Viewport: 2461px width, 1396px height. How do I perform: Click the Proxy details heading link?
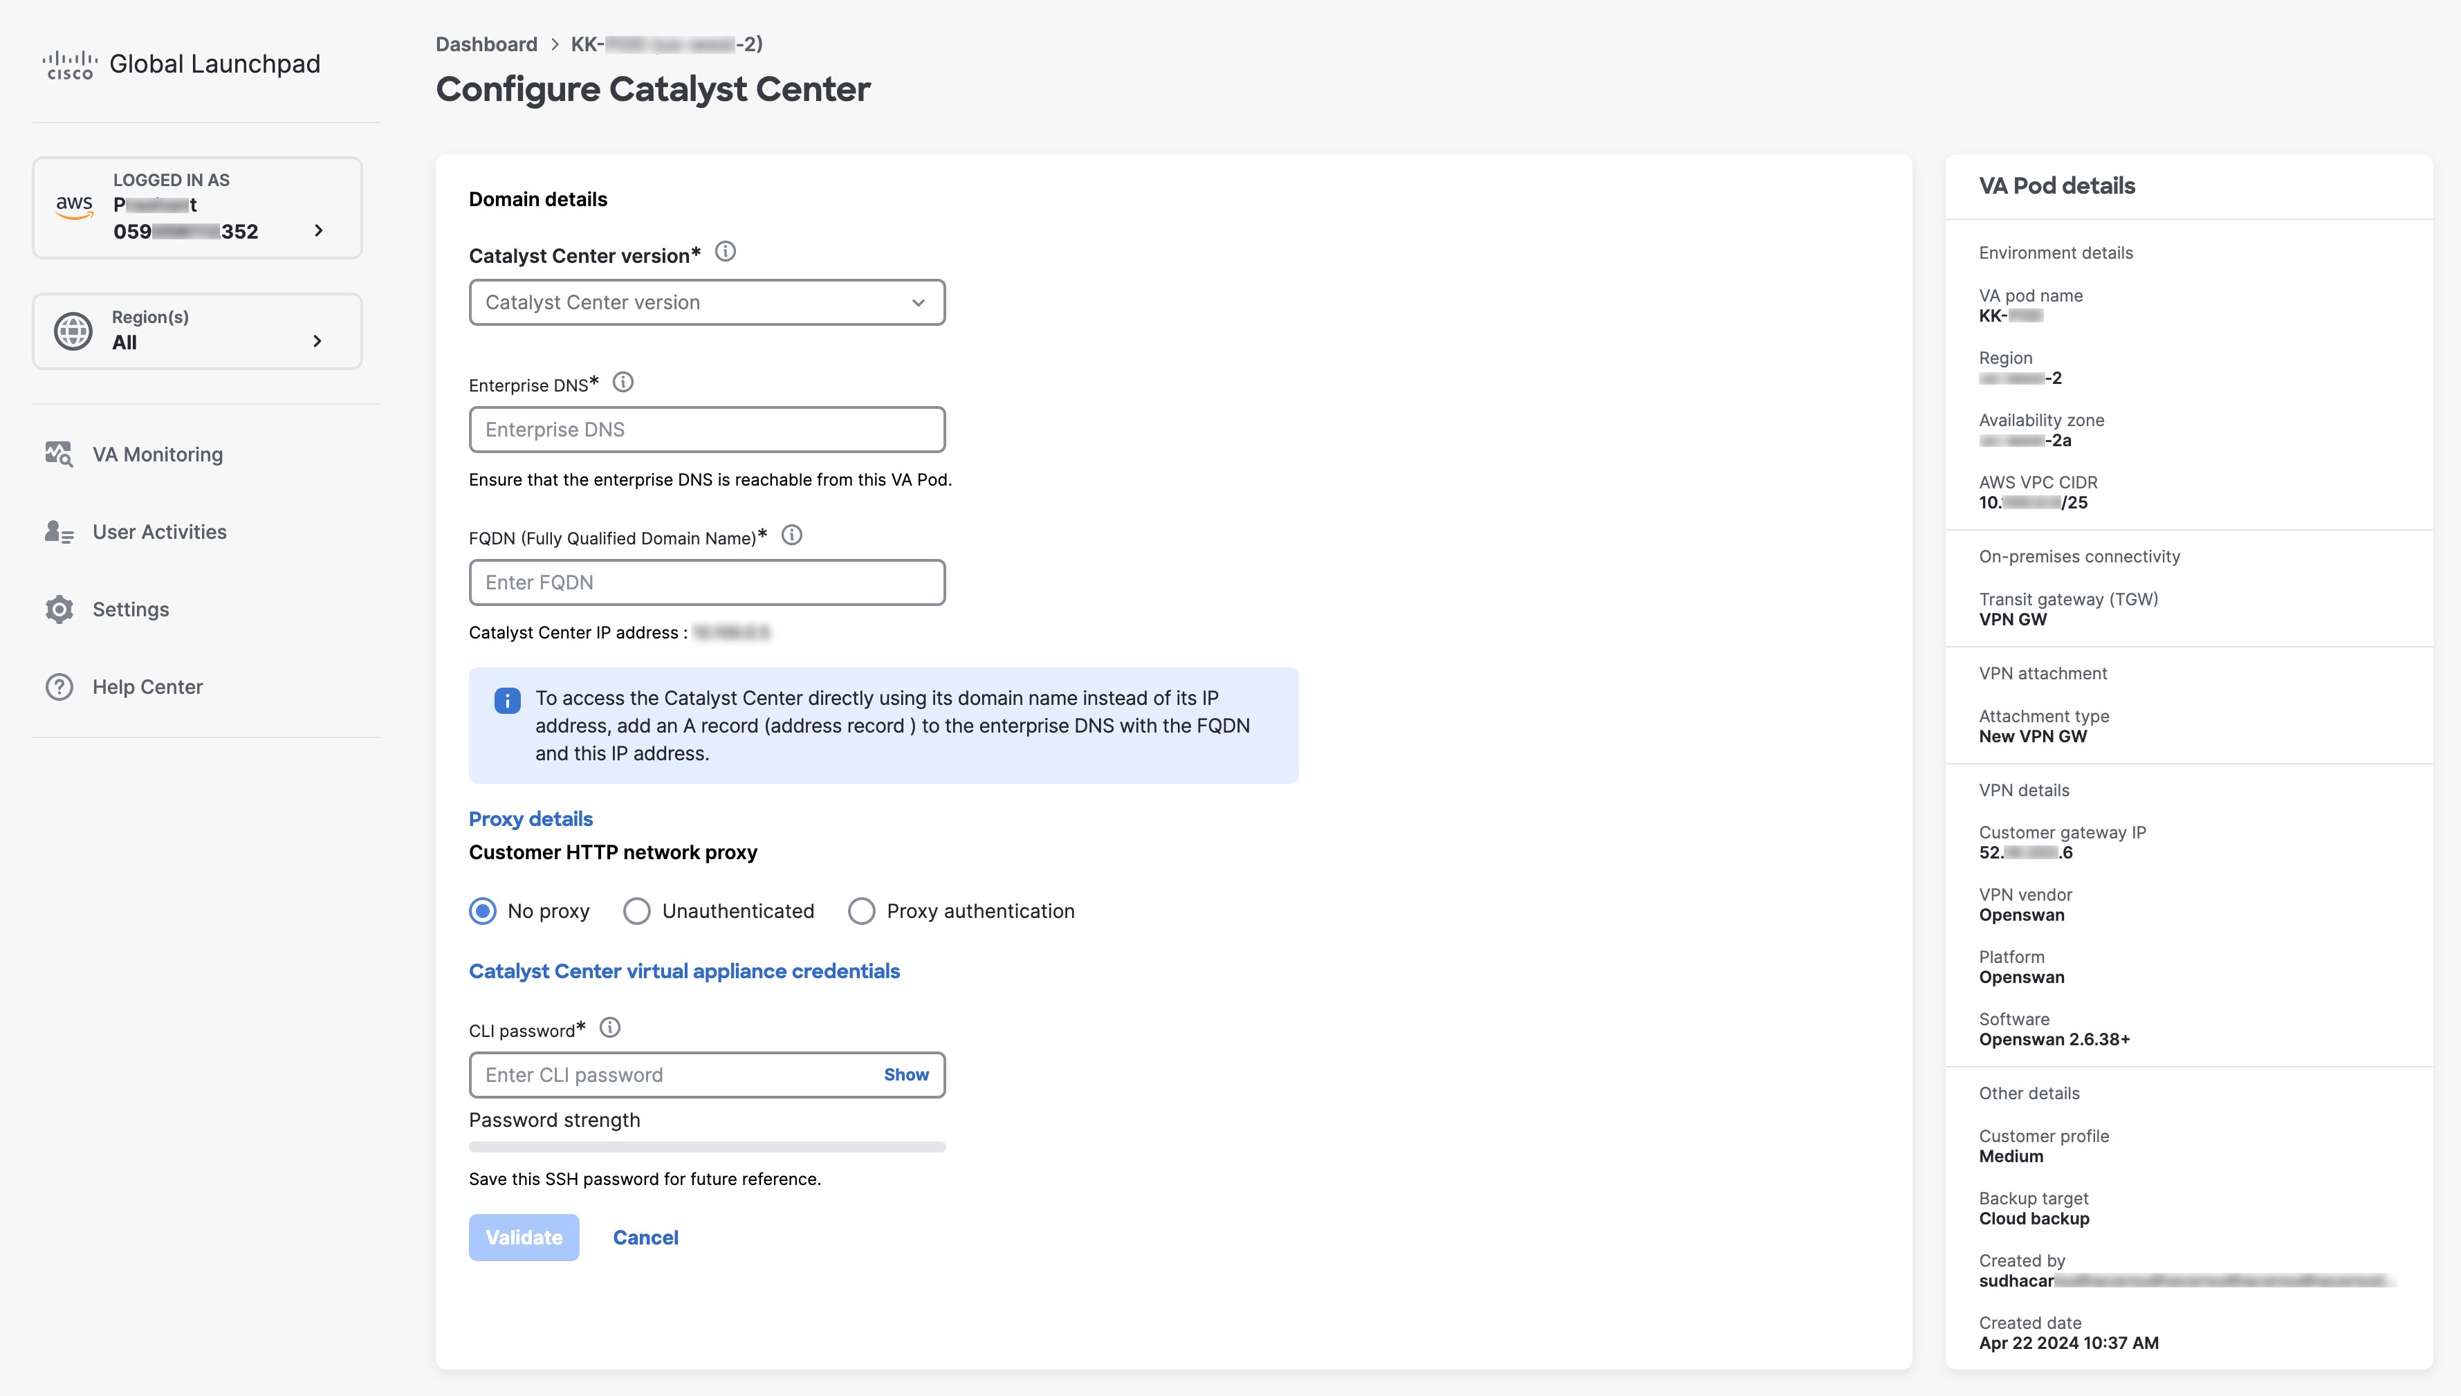[x=530, y=819]
